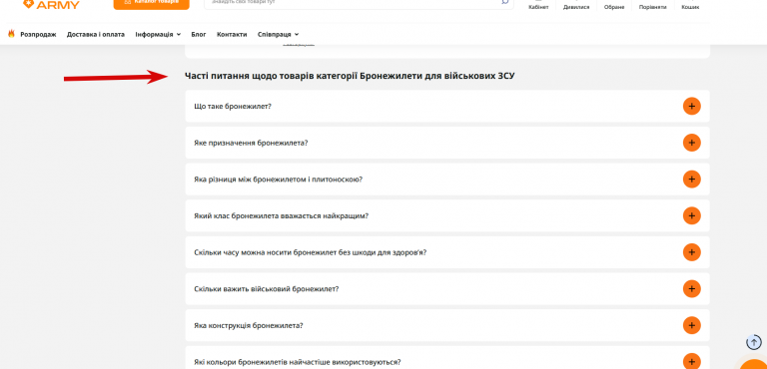Open Доставка і оплата page
The height and width of the screenshot is (369, 767).
pyautogui.click(x=96, y=34)
